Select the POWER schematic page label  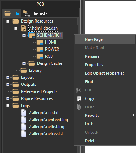(x=52, y=49)
